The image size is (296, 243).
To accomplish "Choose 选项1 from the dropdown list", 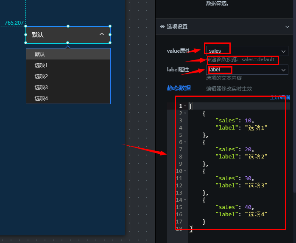I will [68, 65].
